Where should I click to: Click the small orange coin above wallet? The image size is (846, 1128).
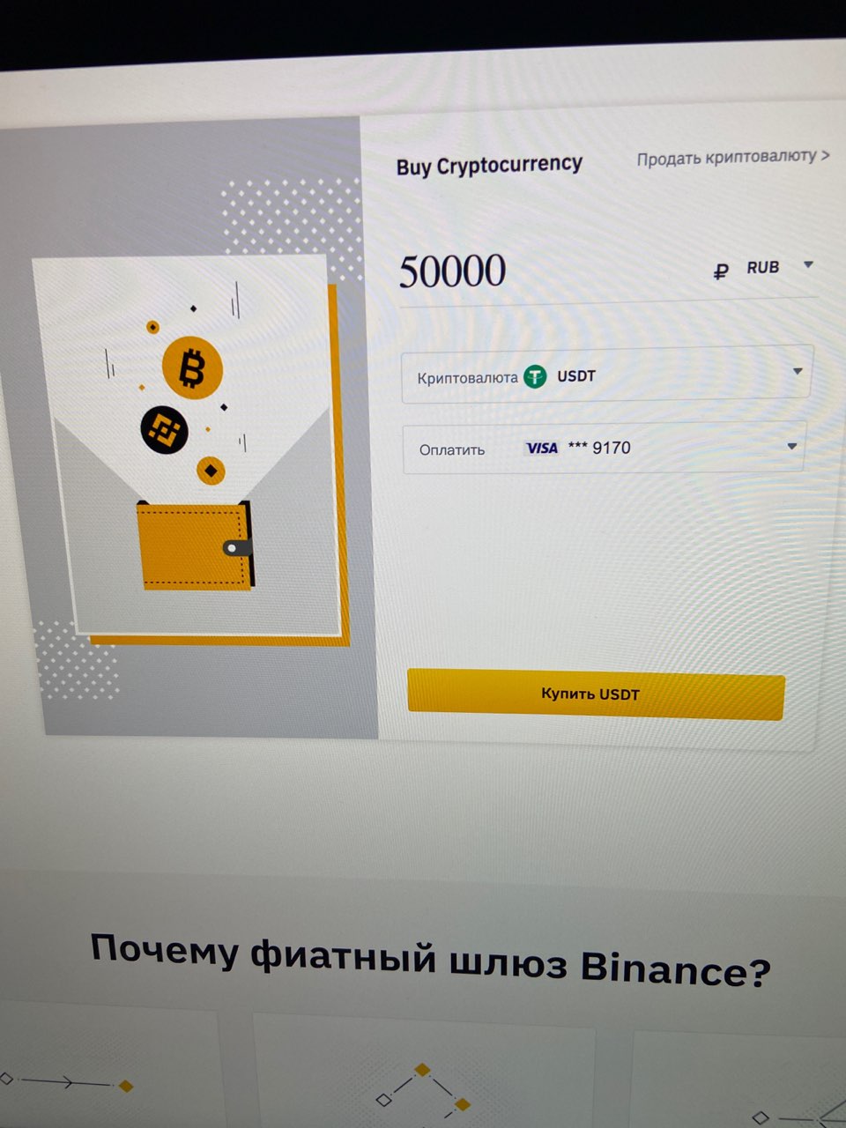211,471
